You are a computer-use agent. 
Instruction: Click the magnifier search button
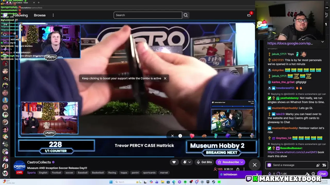pyautogui.click(x=186, y=15)
